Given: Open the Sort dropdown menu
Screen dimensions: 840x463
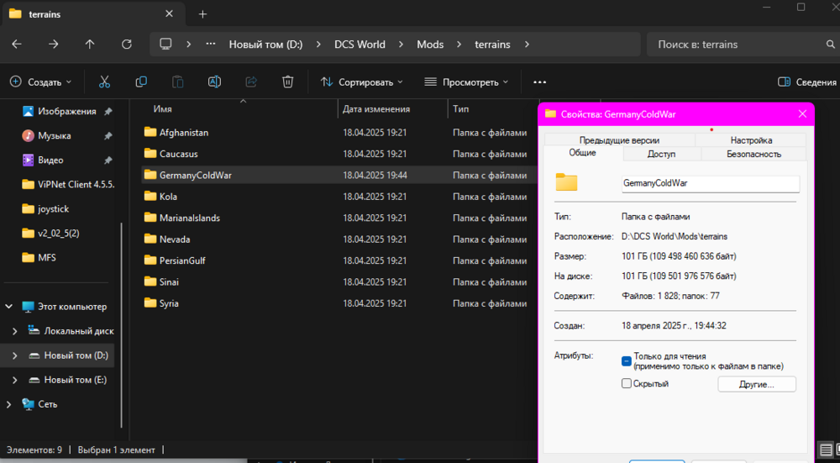Looking at the screenshot, I should [x=362, y=82].
